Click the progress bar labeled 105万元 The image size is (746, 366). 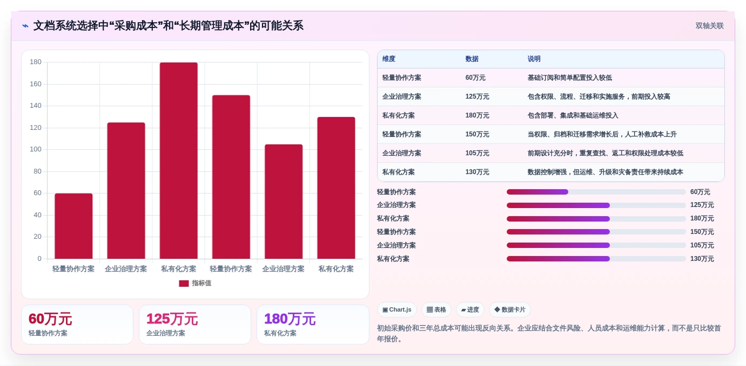(596, 245)
